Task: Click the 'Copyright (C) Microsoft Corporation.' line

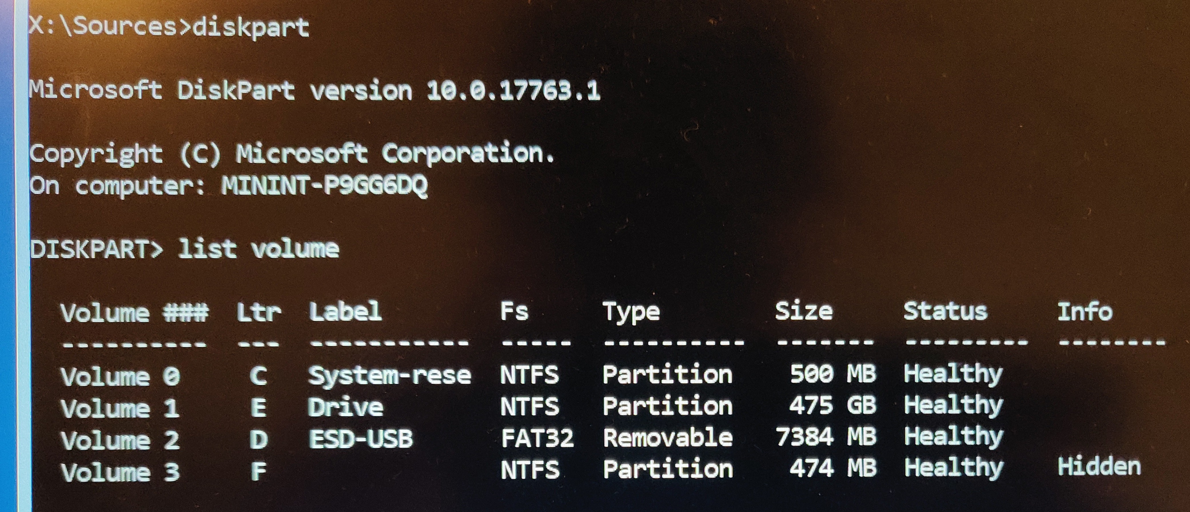Action: click(x=292, y=154)
